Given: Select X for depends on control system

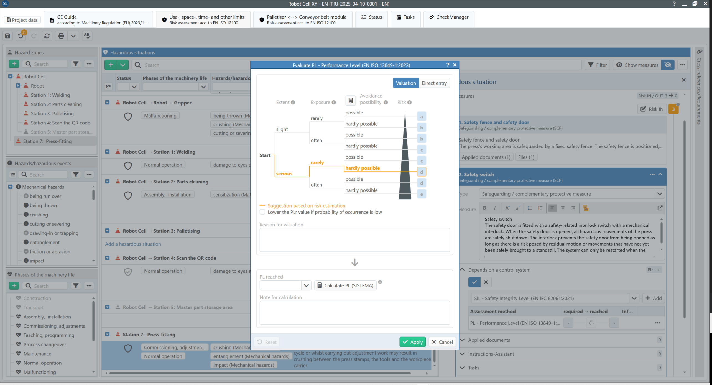Looking at the screenshot, I should (x=486, y=282).
